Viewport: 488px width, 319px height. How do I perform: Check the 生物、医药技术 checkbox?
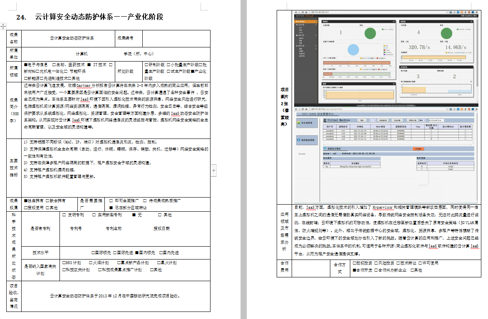(54, 65)
